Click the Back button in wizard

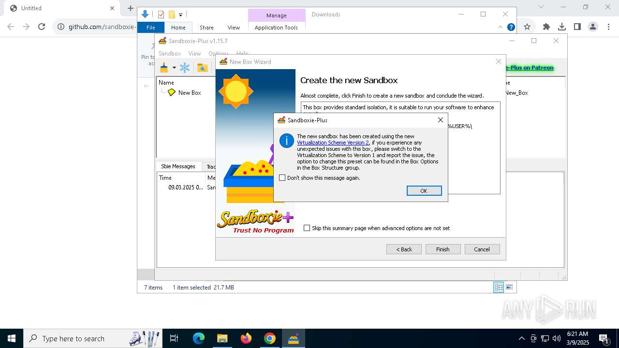[404, 249]
